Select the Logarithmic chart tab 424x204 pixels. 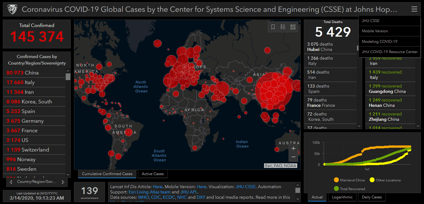coord(342,197)
